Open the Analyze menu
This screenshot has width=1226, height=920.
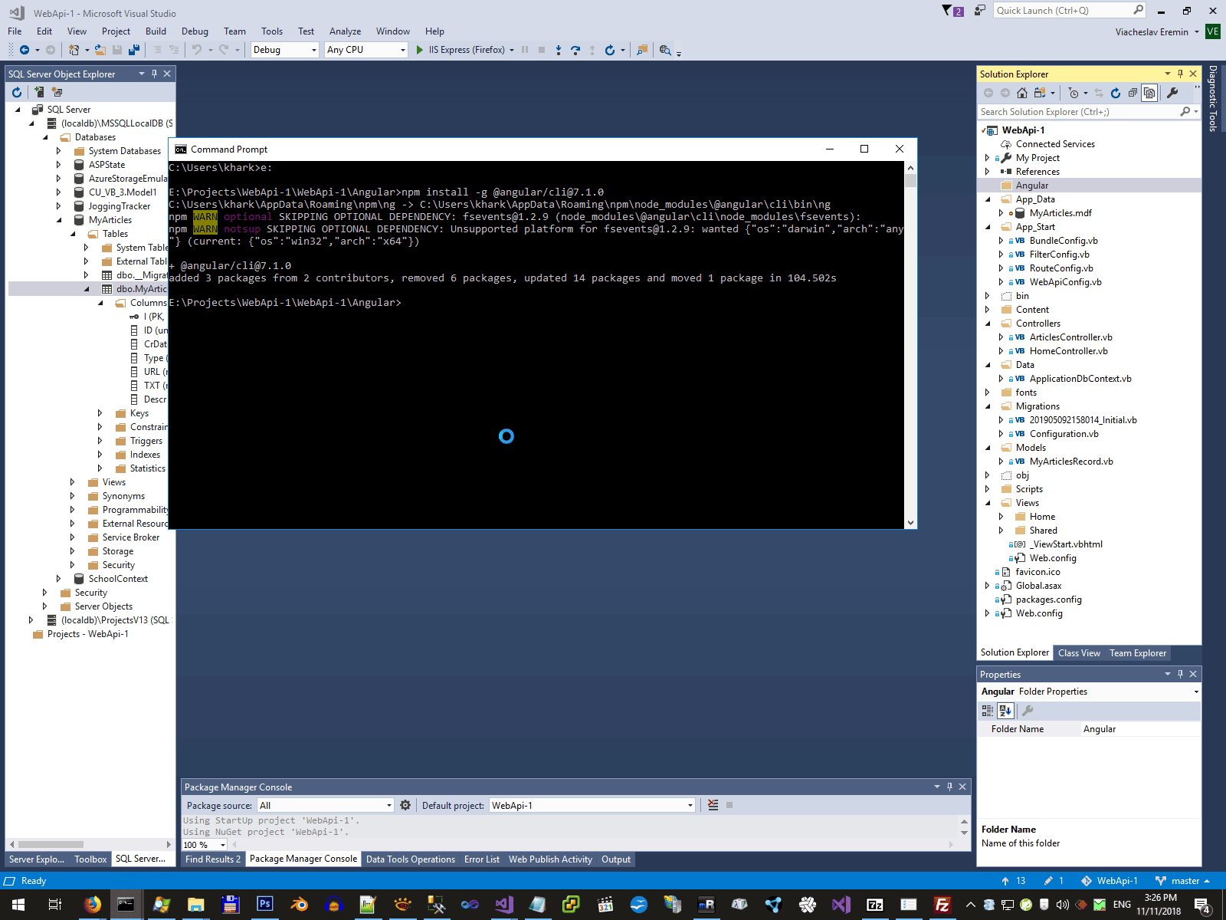[345, 31]
